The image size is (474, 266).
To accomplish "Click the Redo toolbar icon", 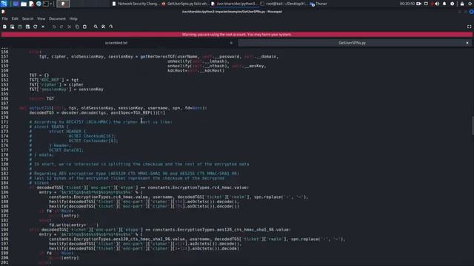I will (61, 27).
